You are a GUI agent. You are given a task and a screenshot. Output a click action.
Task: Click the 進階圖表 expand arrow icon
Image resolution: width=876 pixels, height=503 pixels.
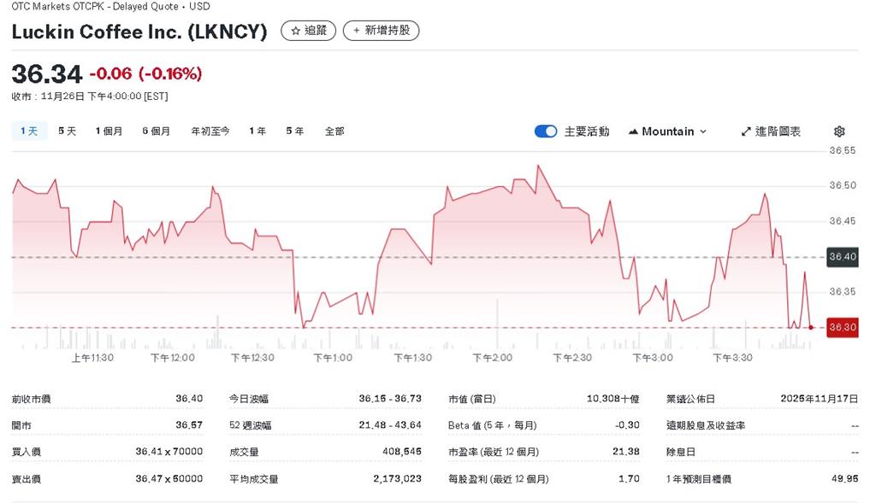coord(746,131)
